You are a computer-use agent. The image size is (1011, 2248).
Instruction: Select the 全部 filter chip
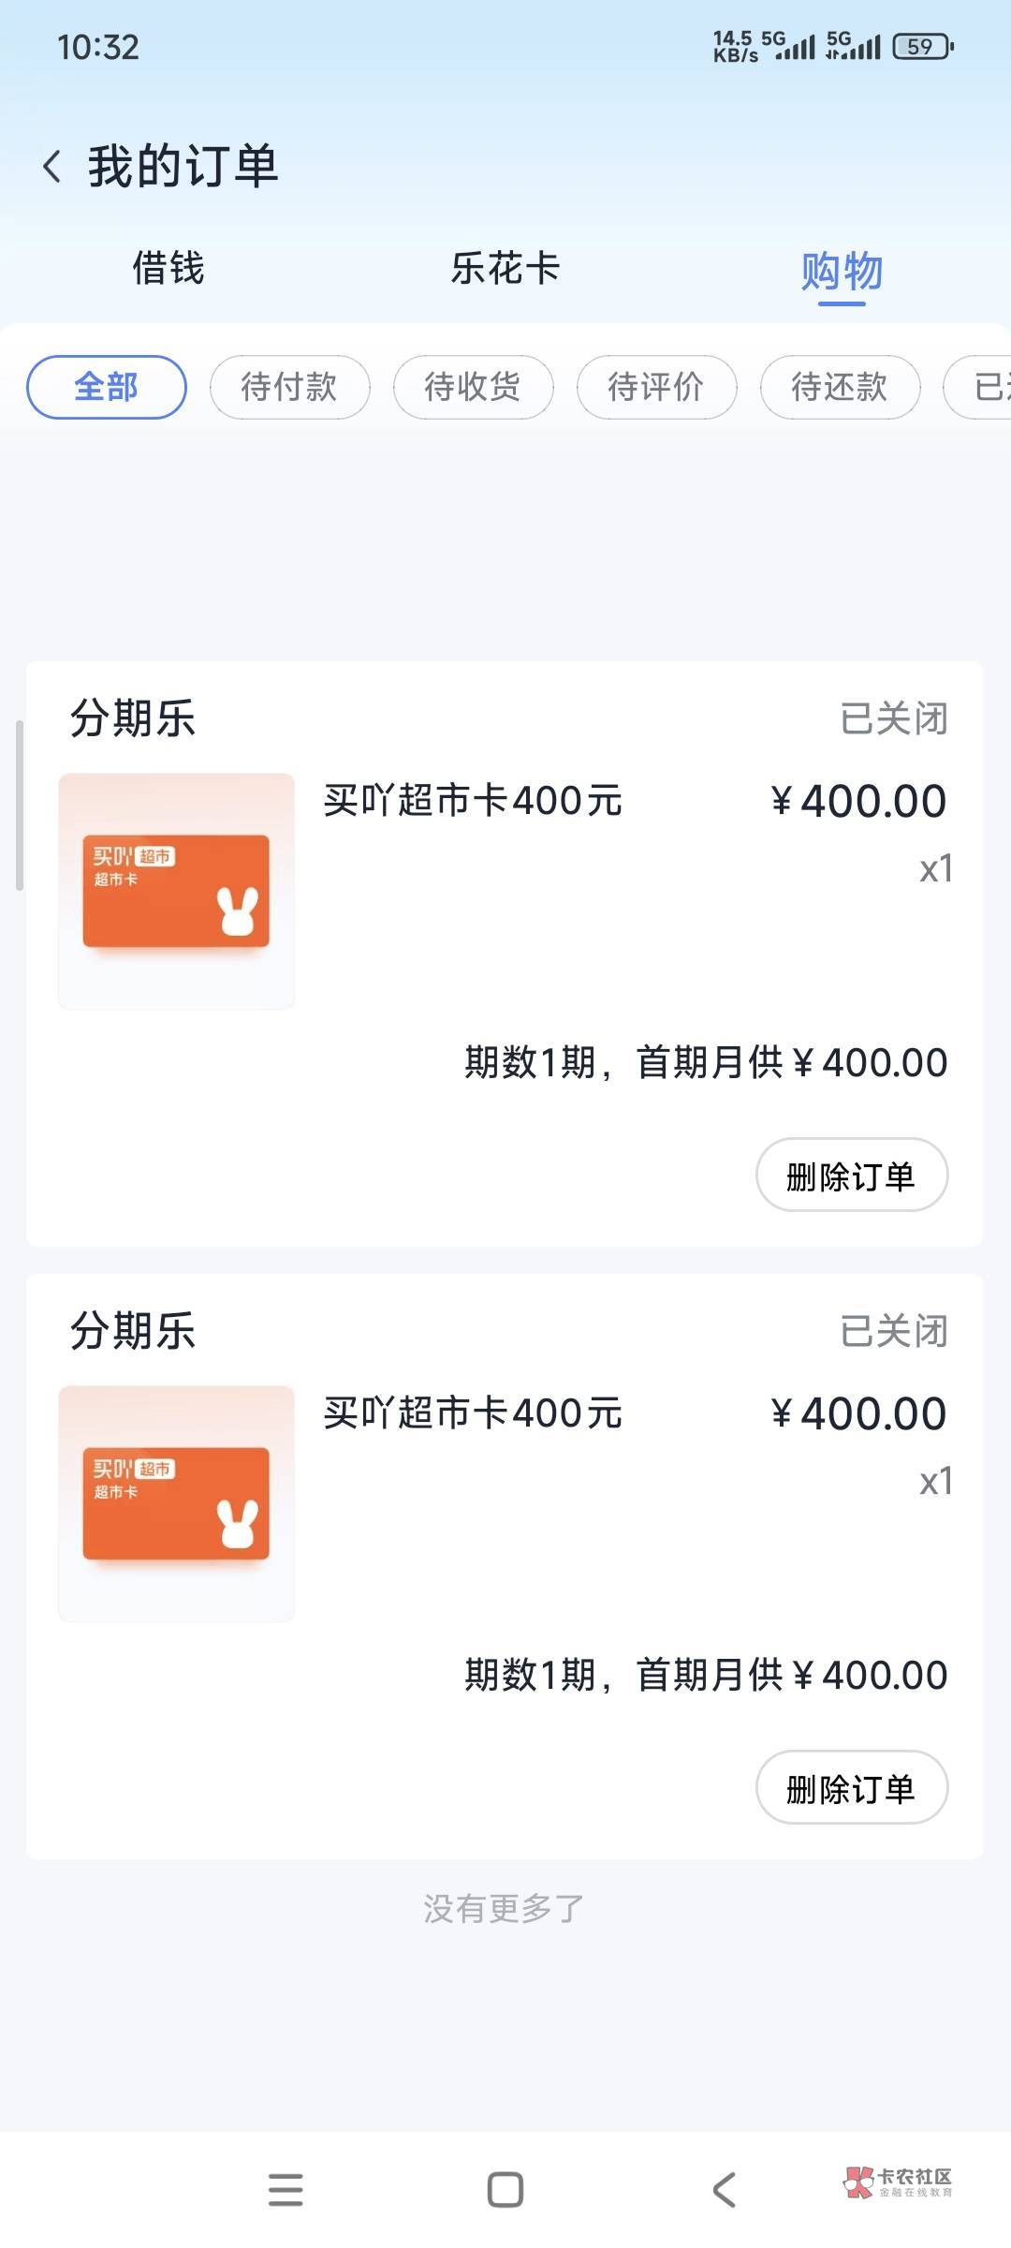(x=107, y=387)
